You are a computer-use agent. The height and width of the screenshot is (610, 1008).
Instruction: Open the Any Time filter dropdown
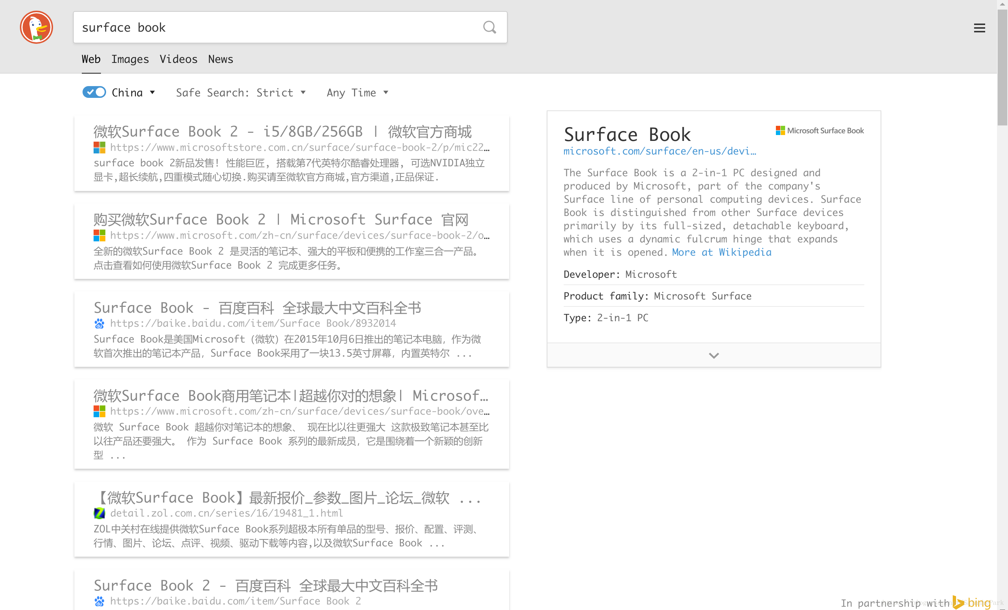click(357, 93)
